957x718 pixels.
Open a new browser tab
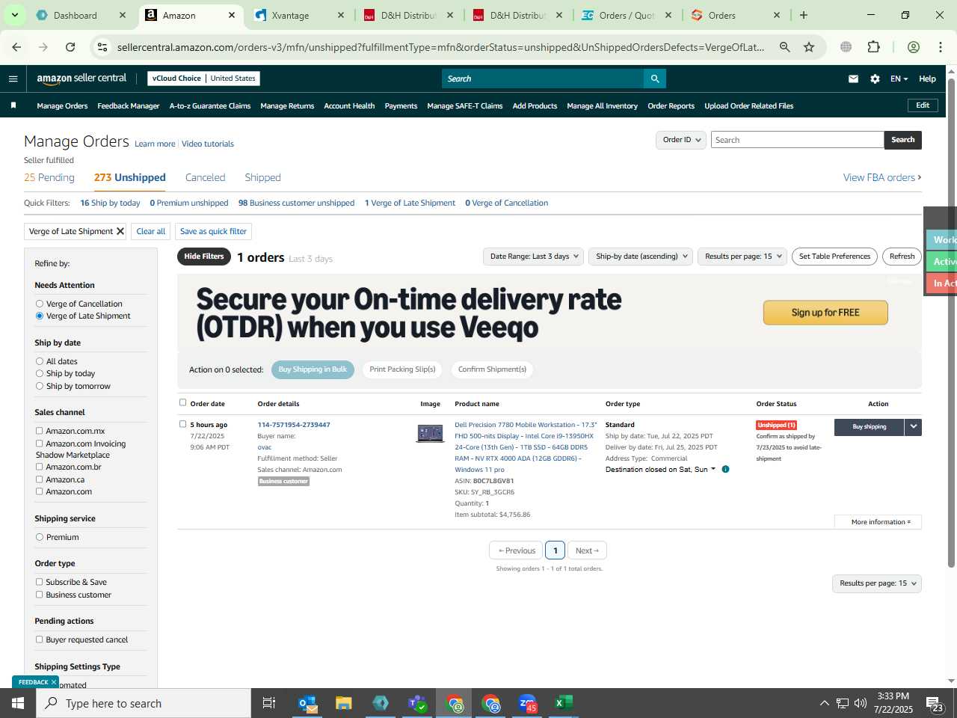click(804, 15)
